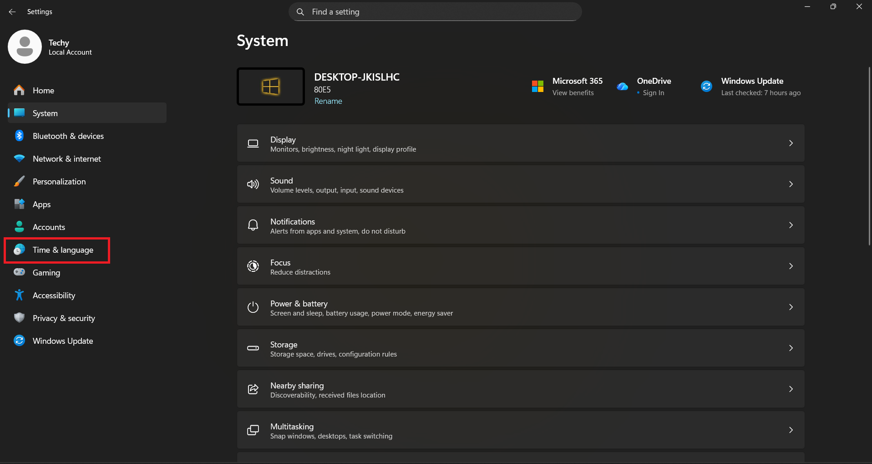Viewport: 872px width, 464px height.
Task: Expand the Sound settings row arrow
Action: pos(791,184)
